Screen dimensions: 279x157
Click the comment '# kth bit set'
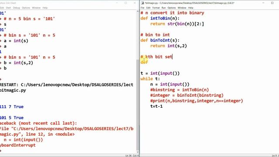157,57
